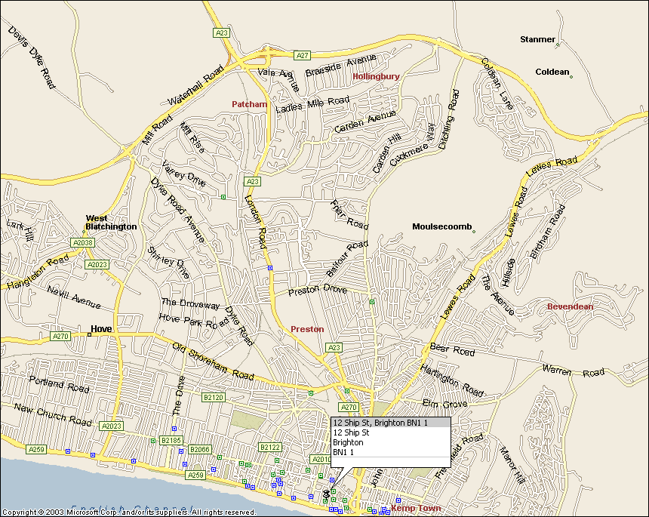Click the A2038 shield near West Blatchington

[81, 242]
